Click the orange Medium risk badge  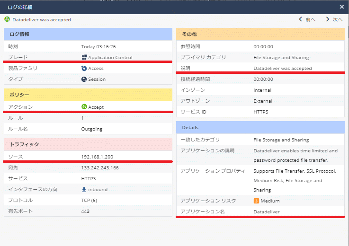[256, 201]
